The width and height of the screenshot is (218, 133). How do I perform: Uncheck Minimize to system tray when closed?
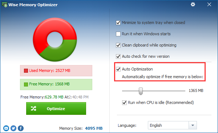(x=118, y=23)
